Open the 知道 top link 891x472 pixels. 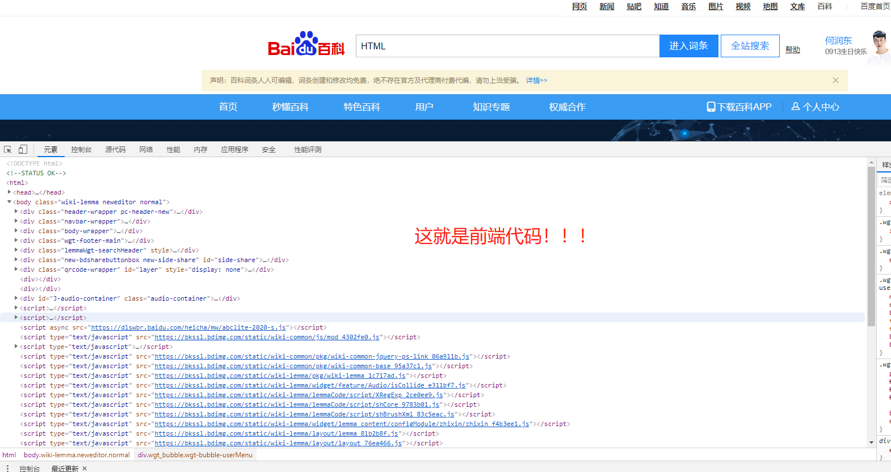tap(661, 6)
